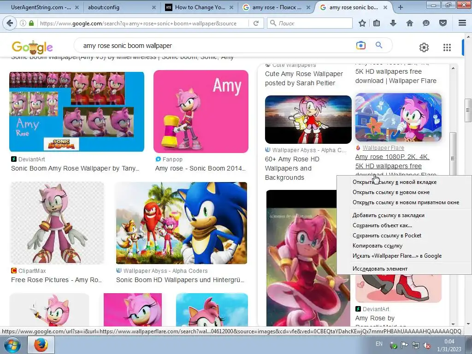Choose Исследовать элемент

380,269
